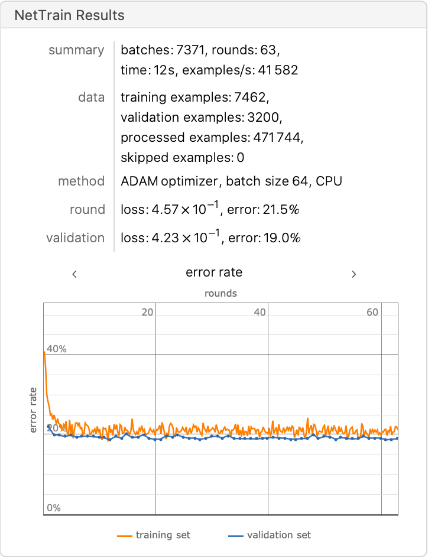Click the round 40 tick label
Screen dimensions: 428x559
coord(260,312)
